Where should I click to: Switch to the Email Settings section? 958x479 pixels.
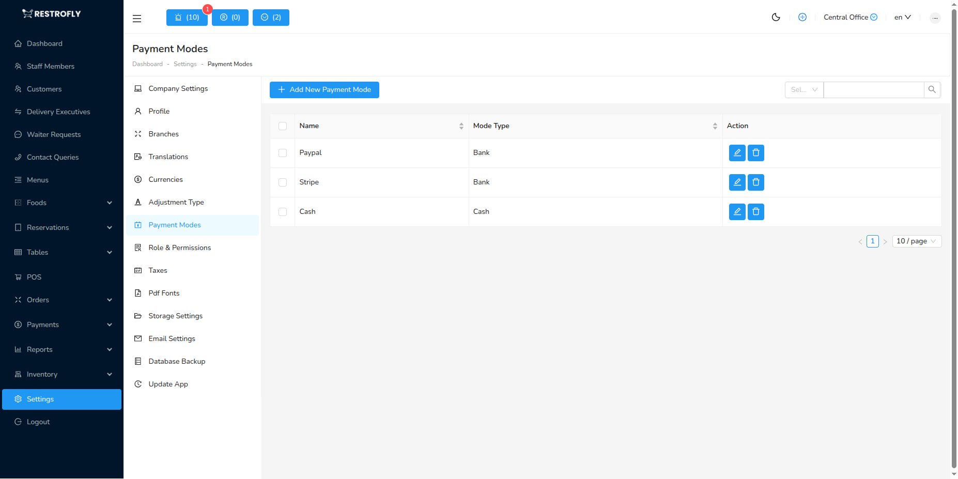tap(172, 338)
